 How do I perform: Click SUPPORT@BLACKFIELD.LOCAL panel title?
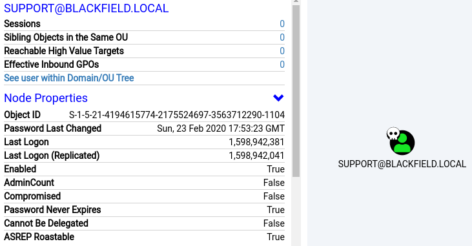click(x=87, y=8)
